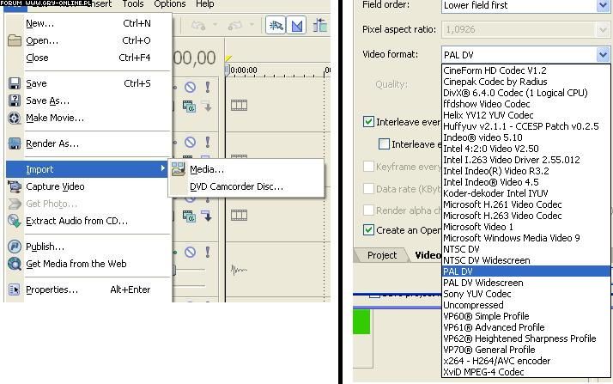The image size is (613, 384).
Task: Click the Redo toolbar icon
Action: click(235, 26)
